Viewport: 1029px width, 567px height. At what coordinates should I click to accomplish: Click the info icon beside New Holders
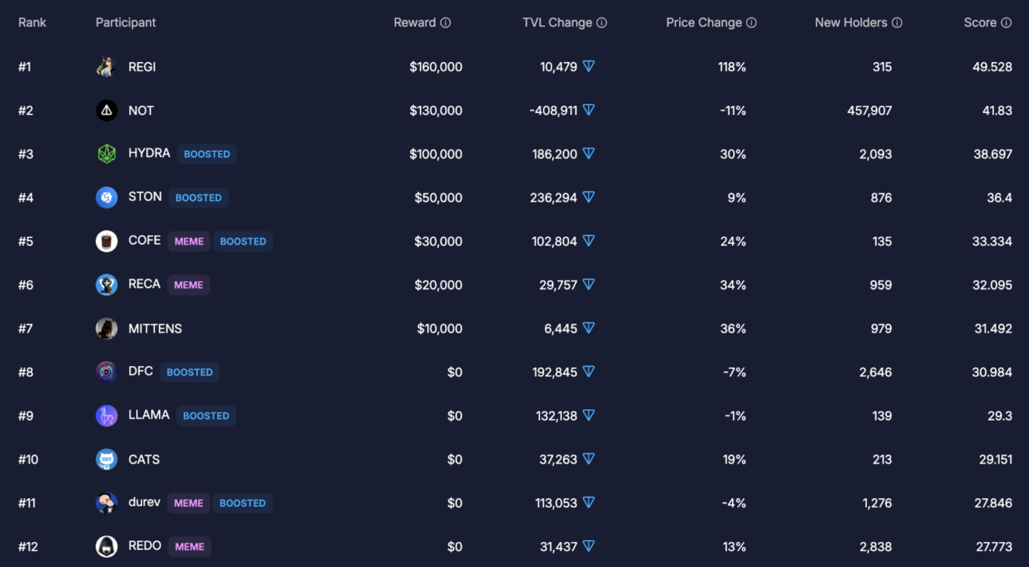(x=897, y=23)
